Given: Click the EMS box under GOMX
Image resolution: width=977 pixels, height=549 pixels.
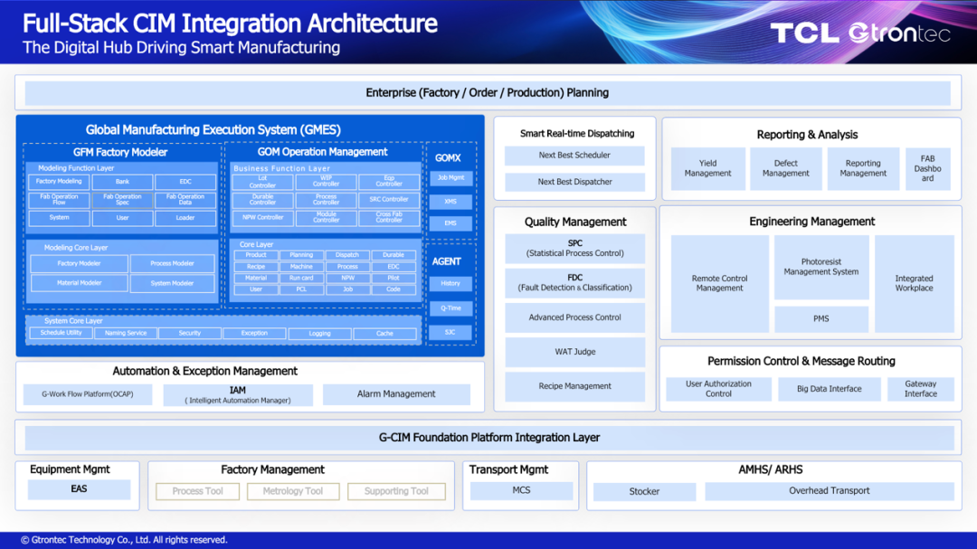Looking at the screenshot, I should coord(451,223).
